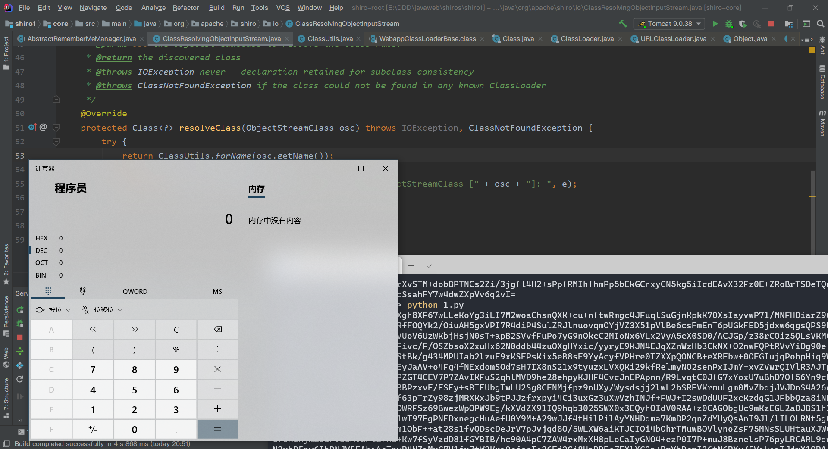Open calculator hamburger navigation menu
The width and height of the screenshot is (828, 449).
(x=40, y=188)
